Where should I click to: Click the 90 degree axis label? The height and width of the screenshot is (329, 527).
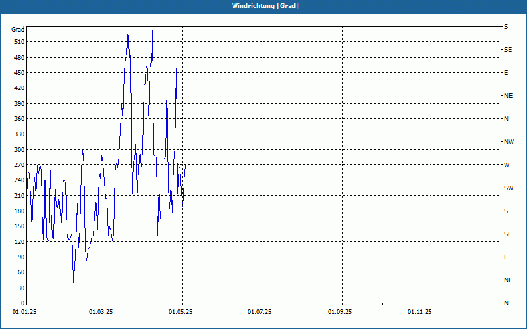[21, 257]
